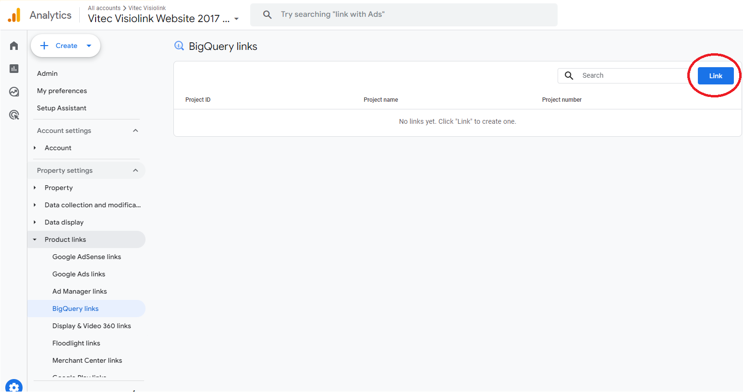Click the All accounts breadcrumb
Image resolution: width=743 pixels, height=392 pixels.
(x=104, y=8)
